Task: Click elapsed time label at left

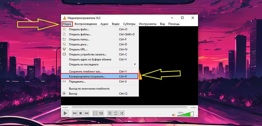Action: [x=66, y=108]
